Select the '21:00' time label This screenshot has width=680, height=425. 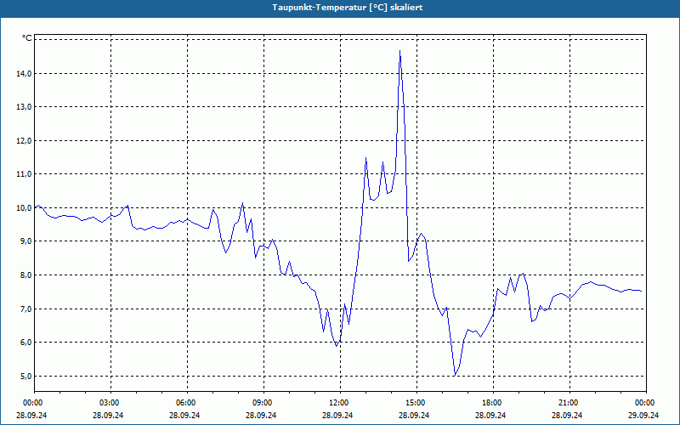(x=569, y=403)
